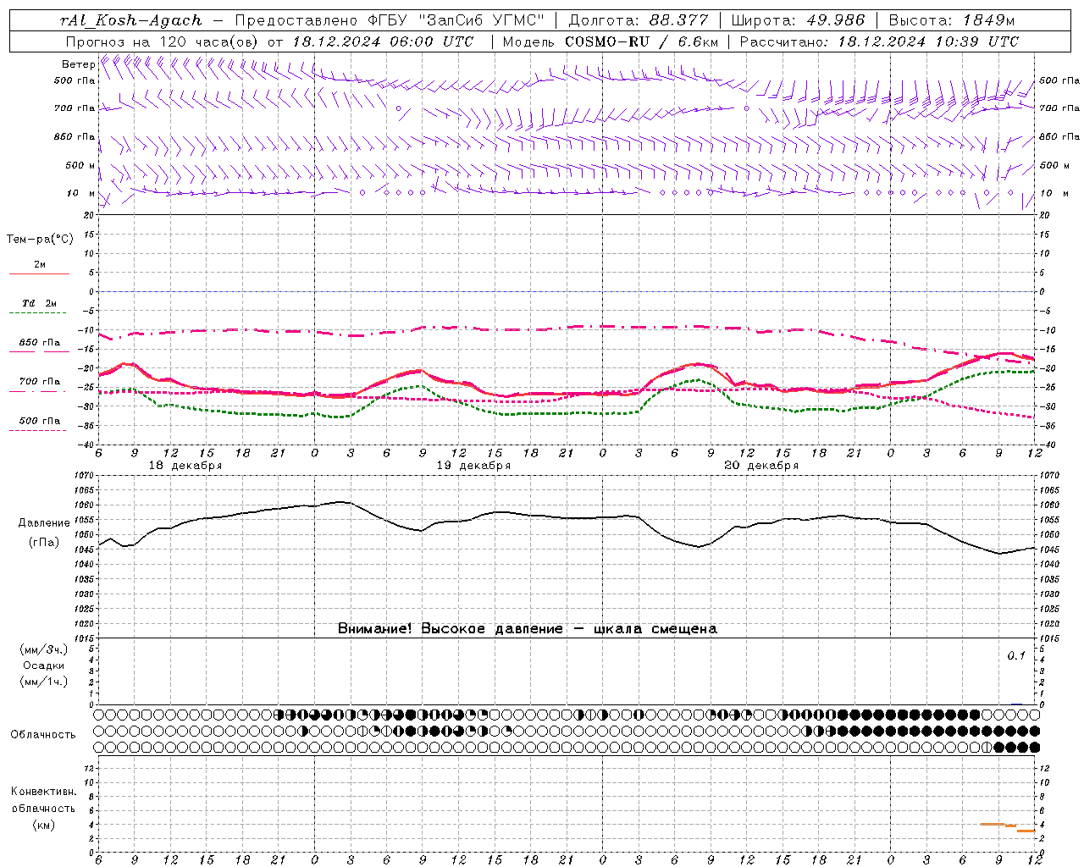Click the 850 гПа entry in the temperature legend
Image resolution: width=1084 pixels, height=867 pixels.
(40, 343)
